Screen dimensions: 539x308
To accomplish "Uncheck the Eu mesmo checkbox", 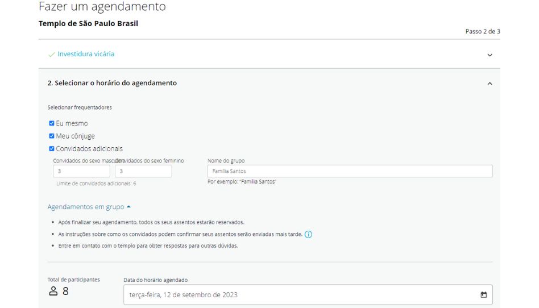I will [52, 123].
